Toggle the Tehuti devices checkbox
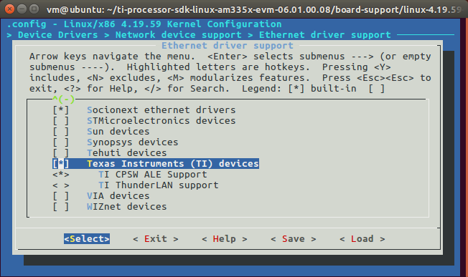The image size is (468, 277). [x=61, y=153]
